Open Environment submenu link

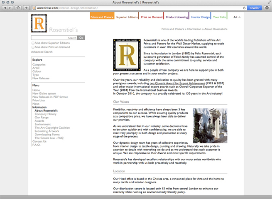coord(42,124)
